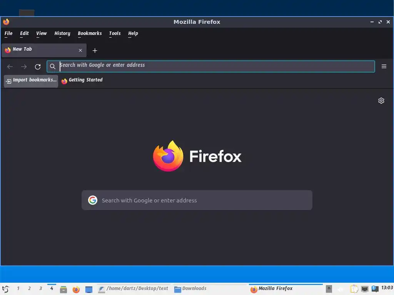
Task: Launch file manager from taskbar
Action: coord(63,290)
